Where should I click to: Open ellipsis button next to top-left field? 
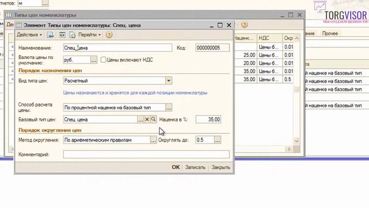tap(45, 3)
